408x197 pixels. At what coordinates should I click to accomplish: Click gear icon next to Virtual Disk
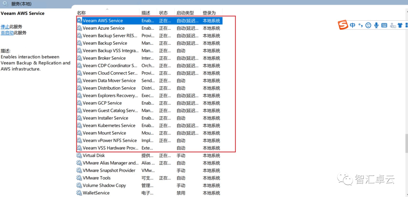pyautogui.click(x=79, y=156)
